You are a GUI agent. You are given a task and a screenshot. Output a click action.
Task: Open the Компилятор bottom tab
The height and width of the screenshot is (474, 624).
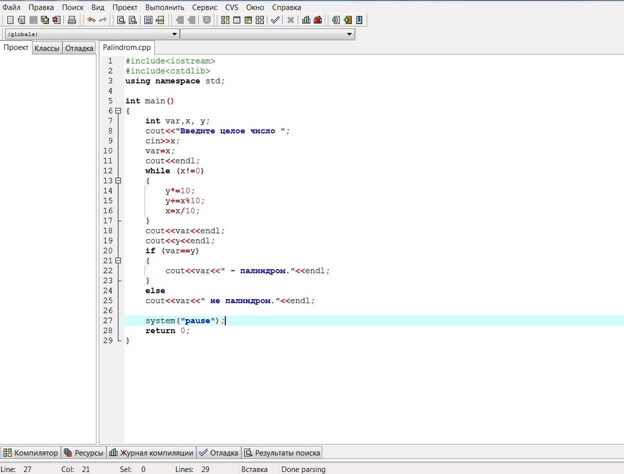(31, 453)
